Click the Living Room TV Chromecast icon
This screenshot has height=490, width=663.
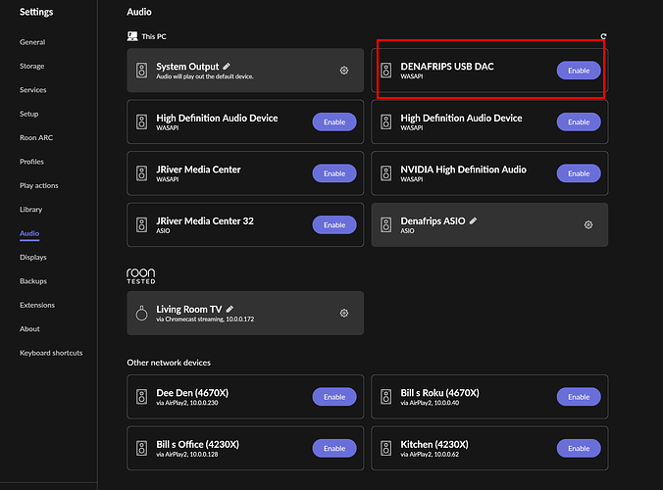[x=141, y=313]
